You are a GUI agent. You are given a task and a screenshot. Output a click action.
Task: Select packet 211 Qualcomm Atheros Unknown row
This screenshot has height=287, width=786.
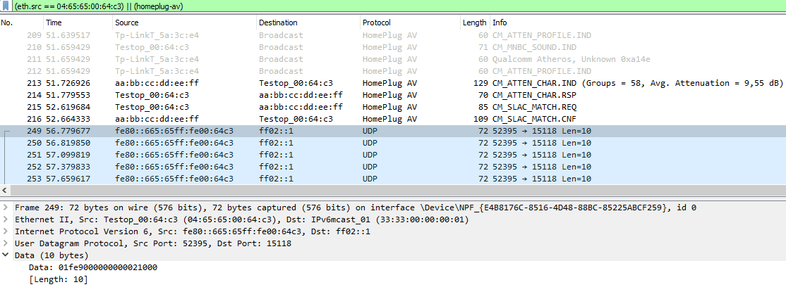pyautogui.click(x=393, y=59)
